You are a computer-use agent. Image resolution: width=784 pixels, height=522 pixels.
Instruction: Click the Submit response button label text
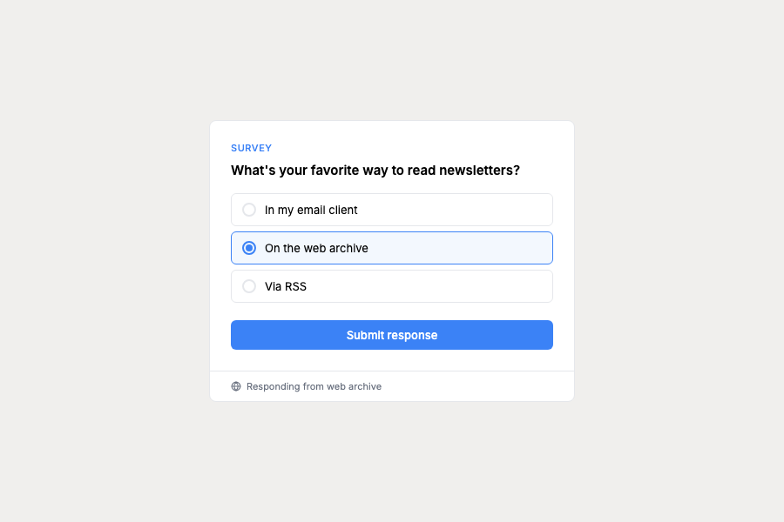coord(391,335)
